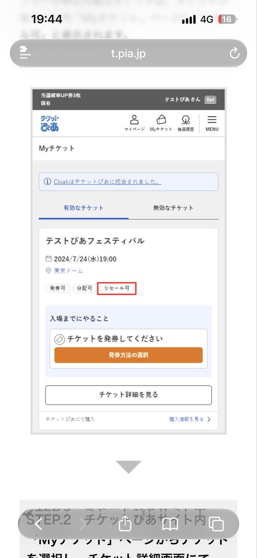Switch to the 無効なチケット tab

[173, 208]
